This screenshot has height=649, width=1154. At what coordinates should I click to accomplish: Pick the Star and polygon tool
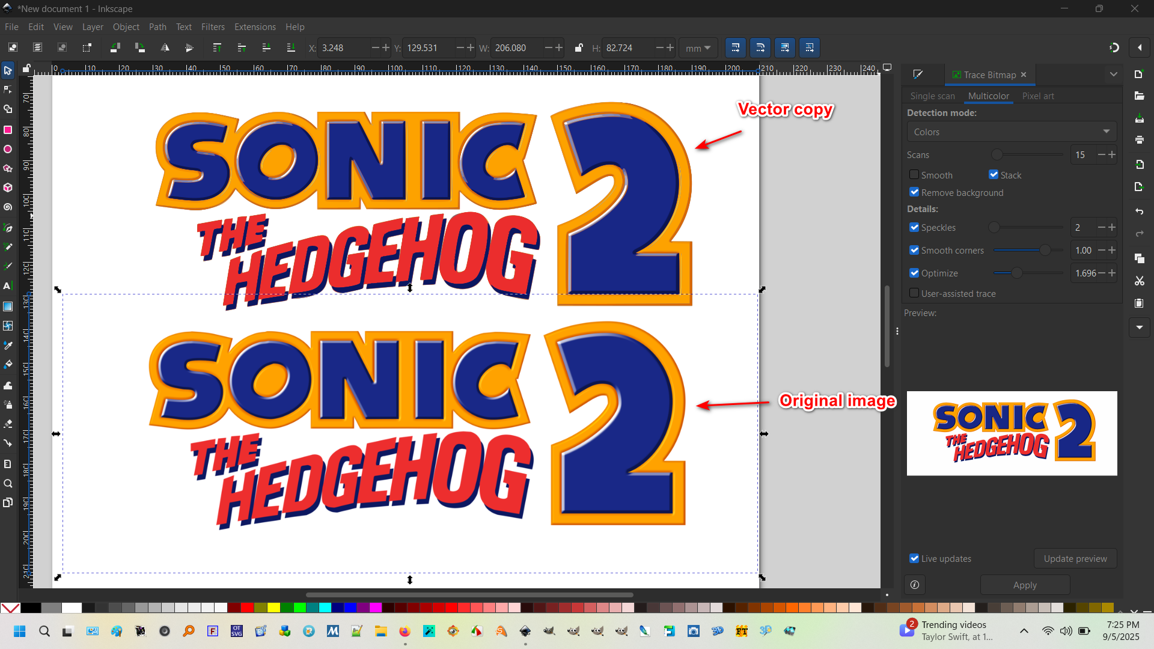pos(8,169)
